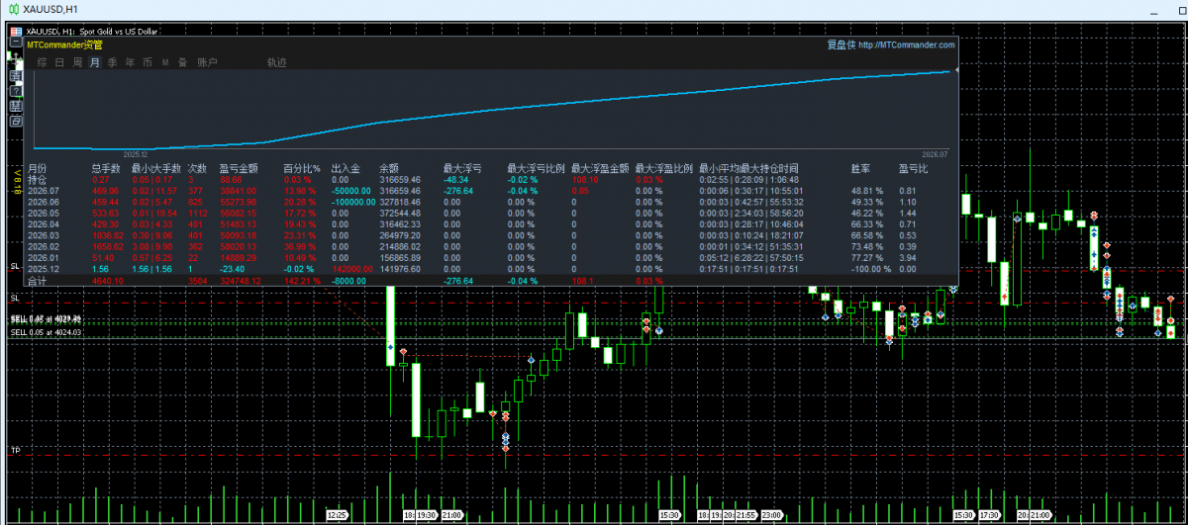Click the 余额 column header
1188x525 pixels.
(389, 169)
